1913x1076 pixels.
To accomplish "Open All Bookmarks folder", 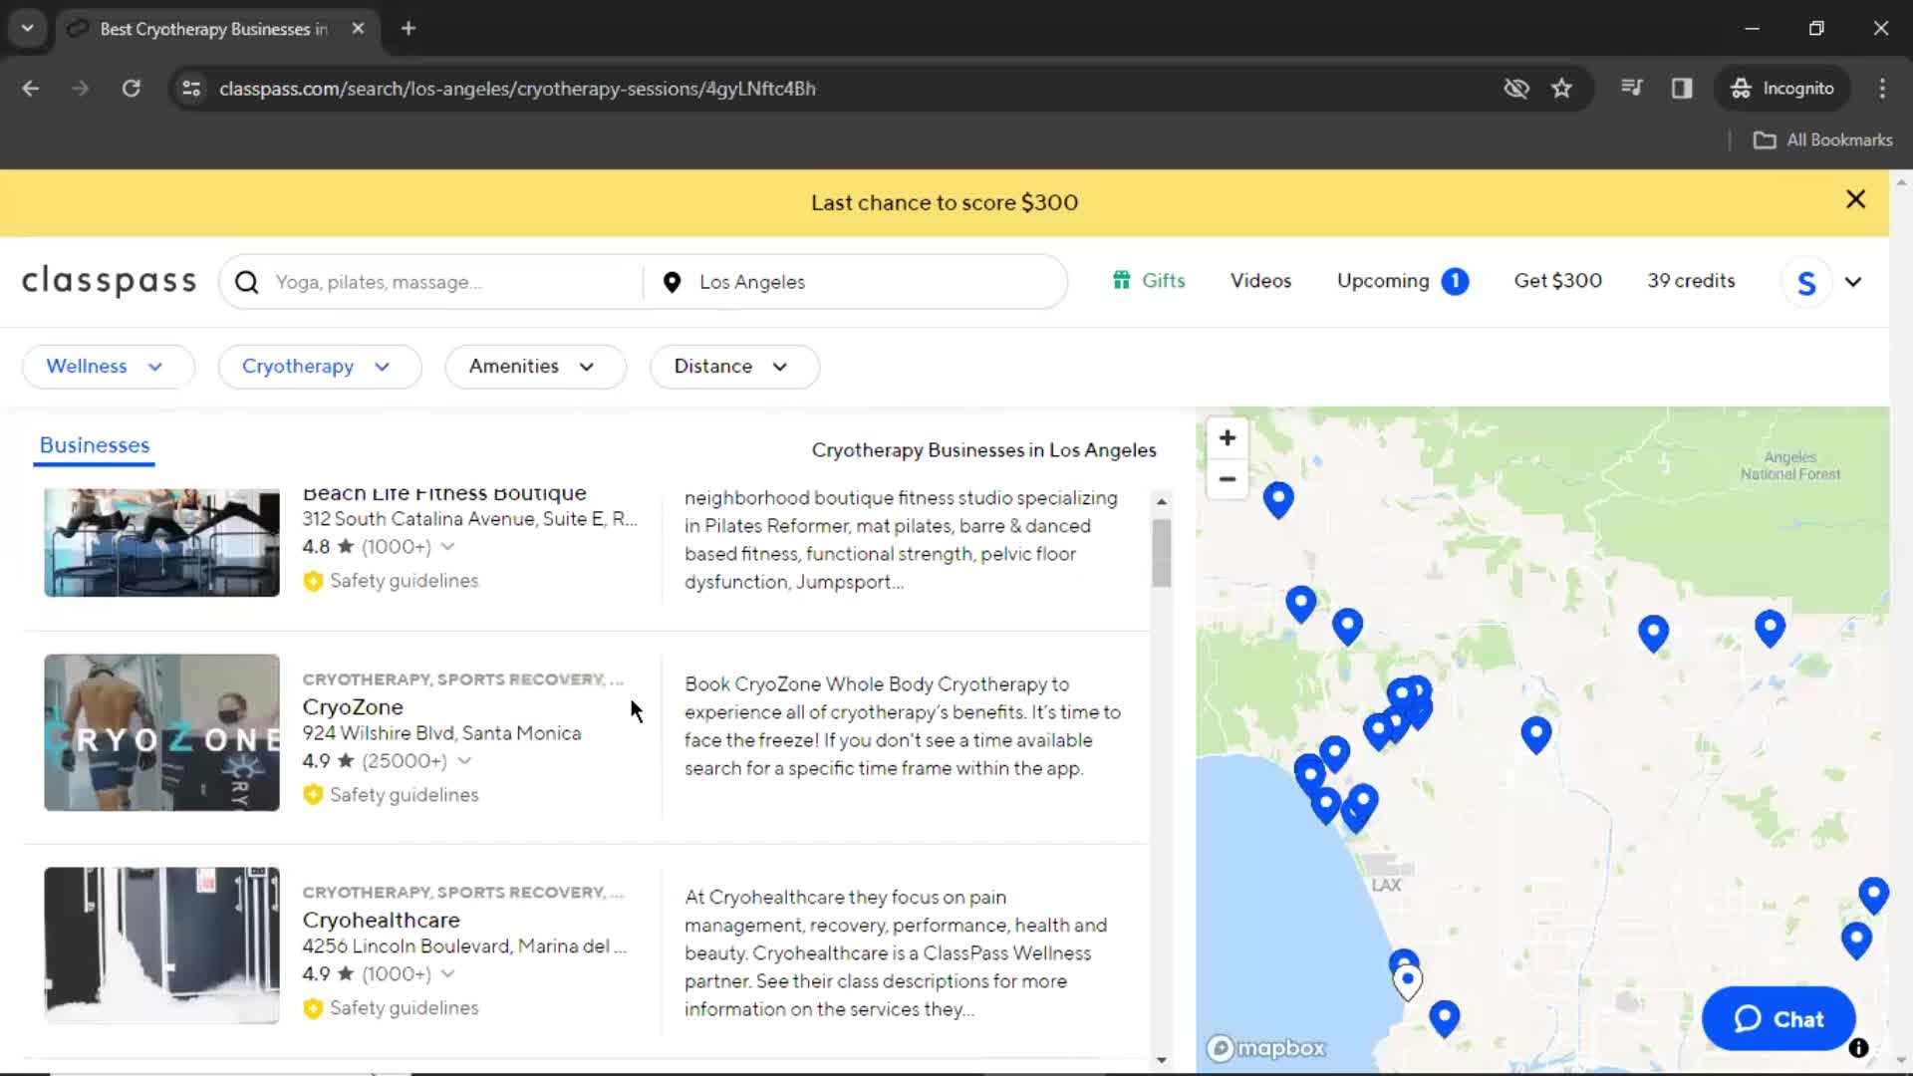I will pos(1822,140).
